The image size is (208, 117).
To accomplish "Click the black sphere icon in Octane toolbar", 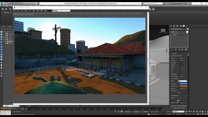I will [x=49, y=11].
